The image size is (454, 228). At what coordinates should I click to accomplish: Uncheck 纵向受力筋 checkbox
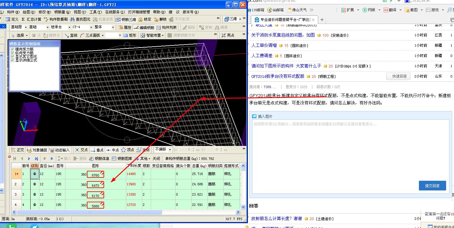coord(12,53)
